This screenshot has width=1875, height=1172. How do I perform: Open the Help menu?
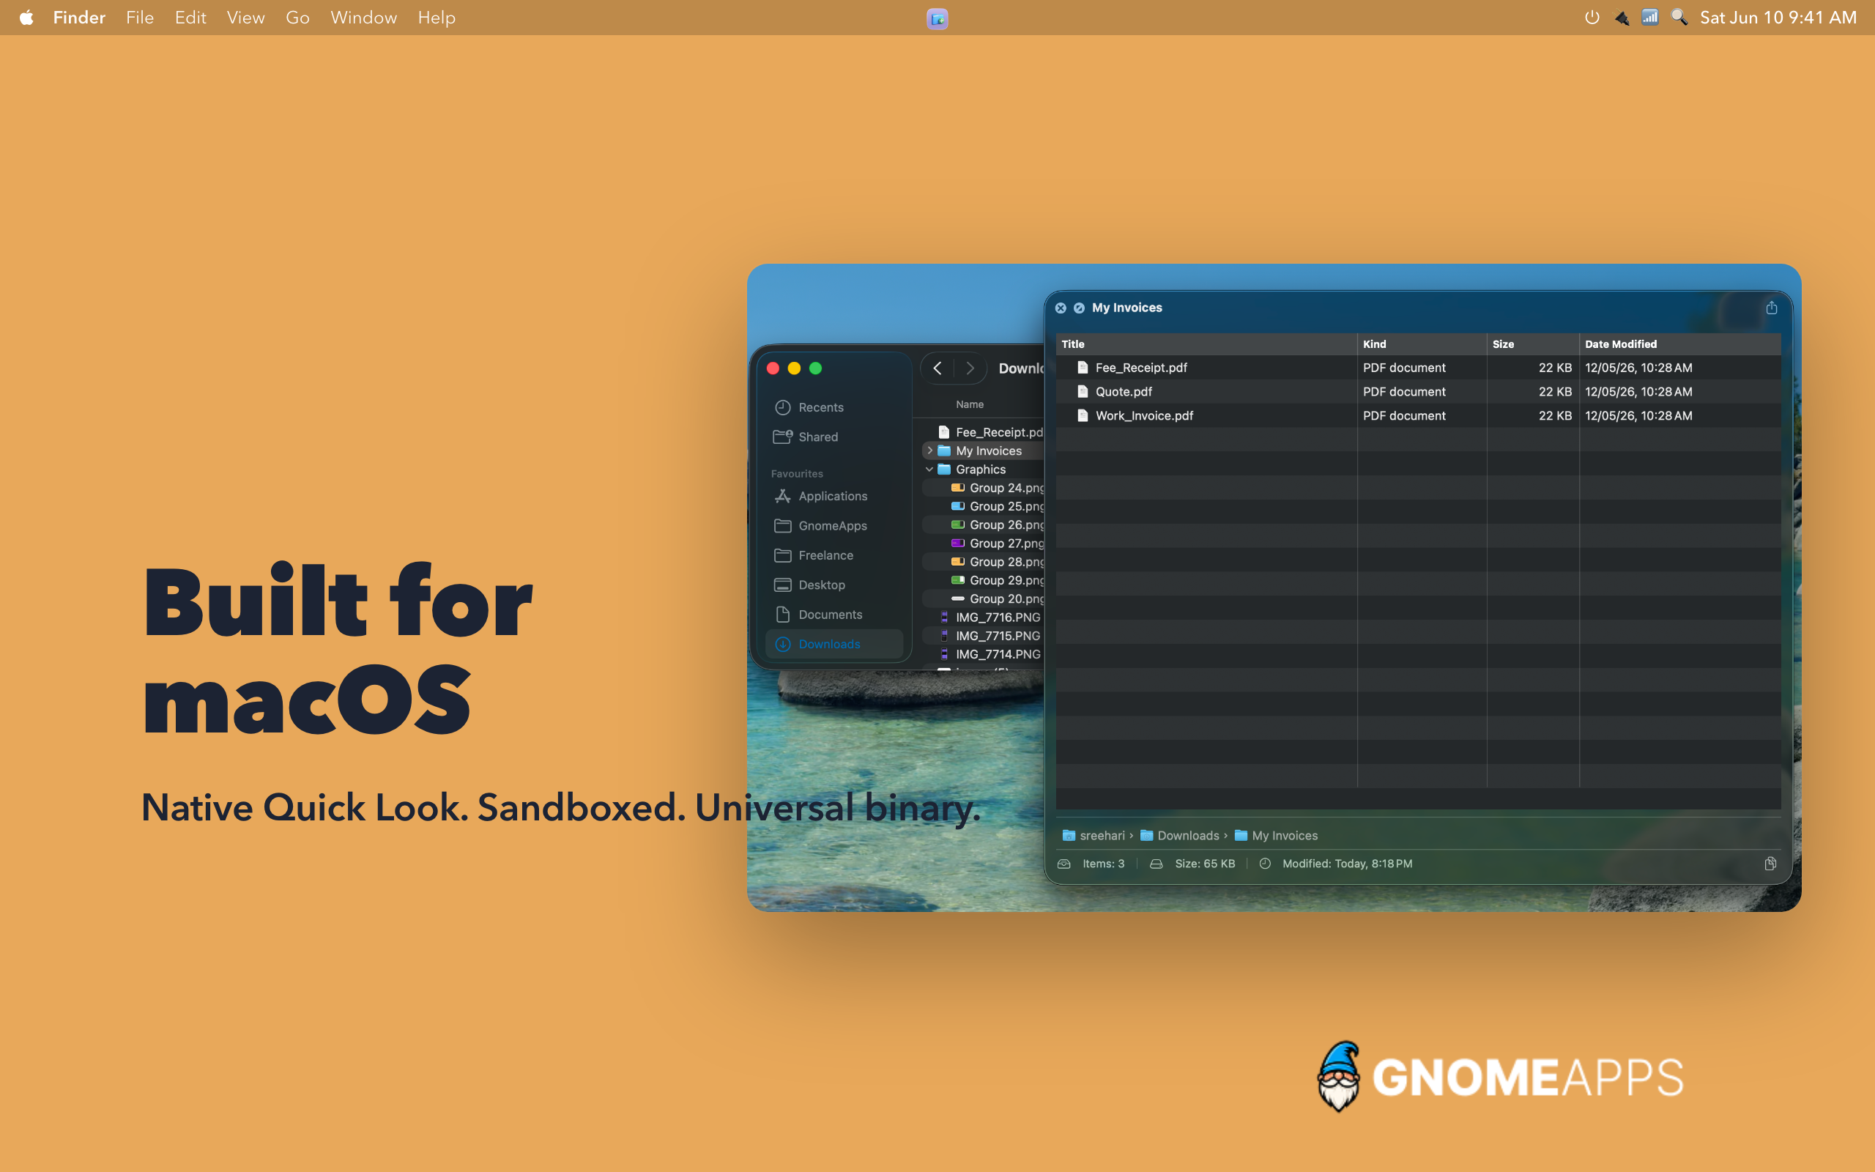(x=437, y=17)
